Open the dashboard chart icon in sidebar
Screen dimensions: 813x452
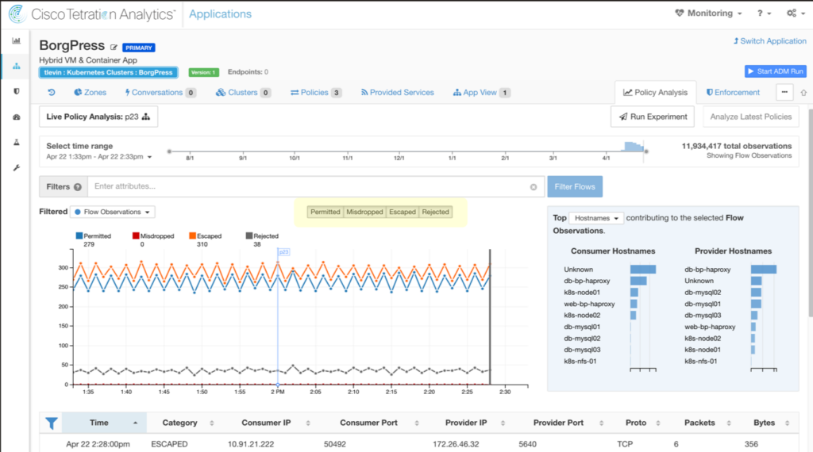pos(17,41)
